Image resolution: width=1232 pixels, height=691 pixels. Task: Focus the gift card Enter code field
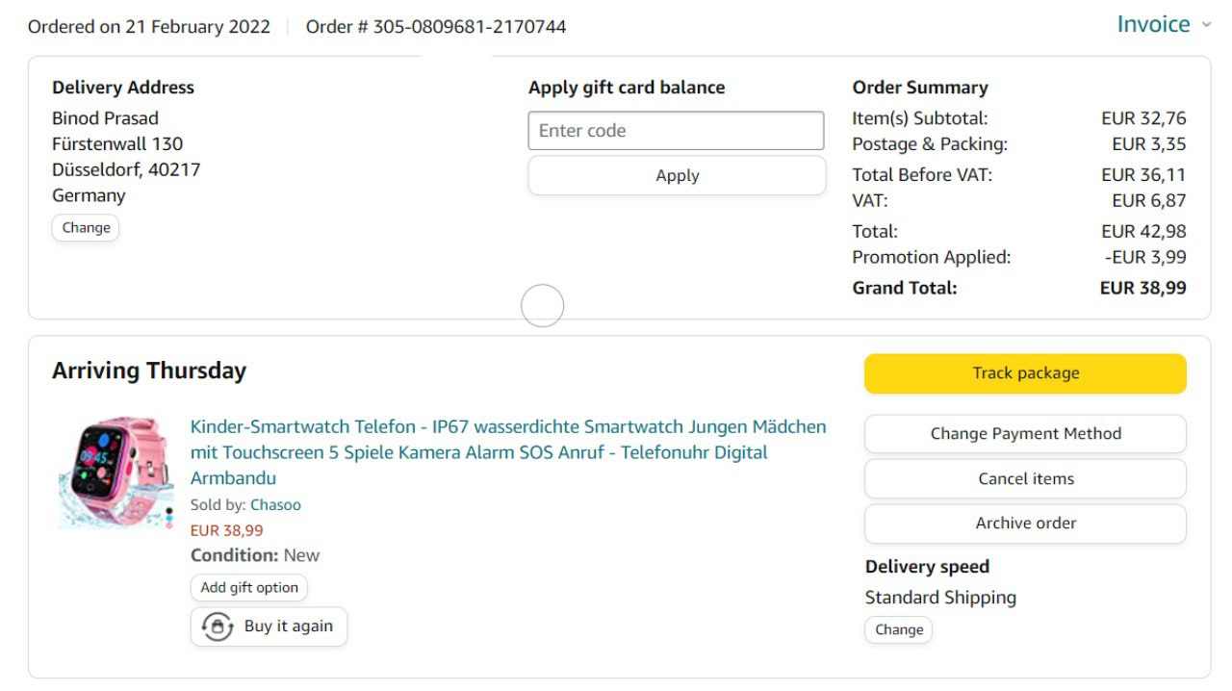676,131
